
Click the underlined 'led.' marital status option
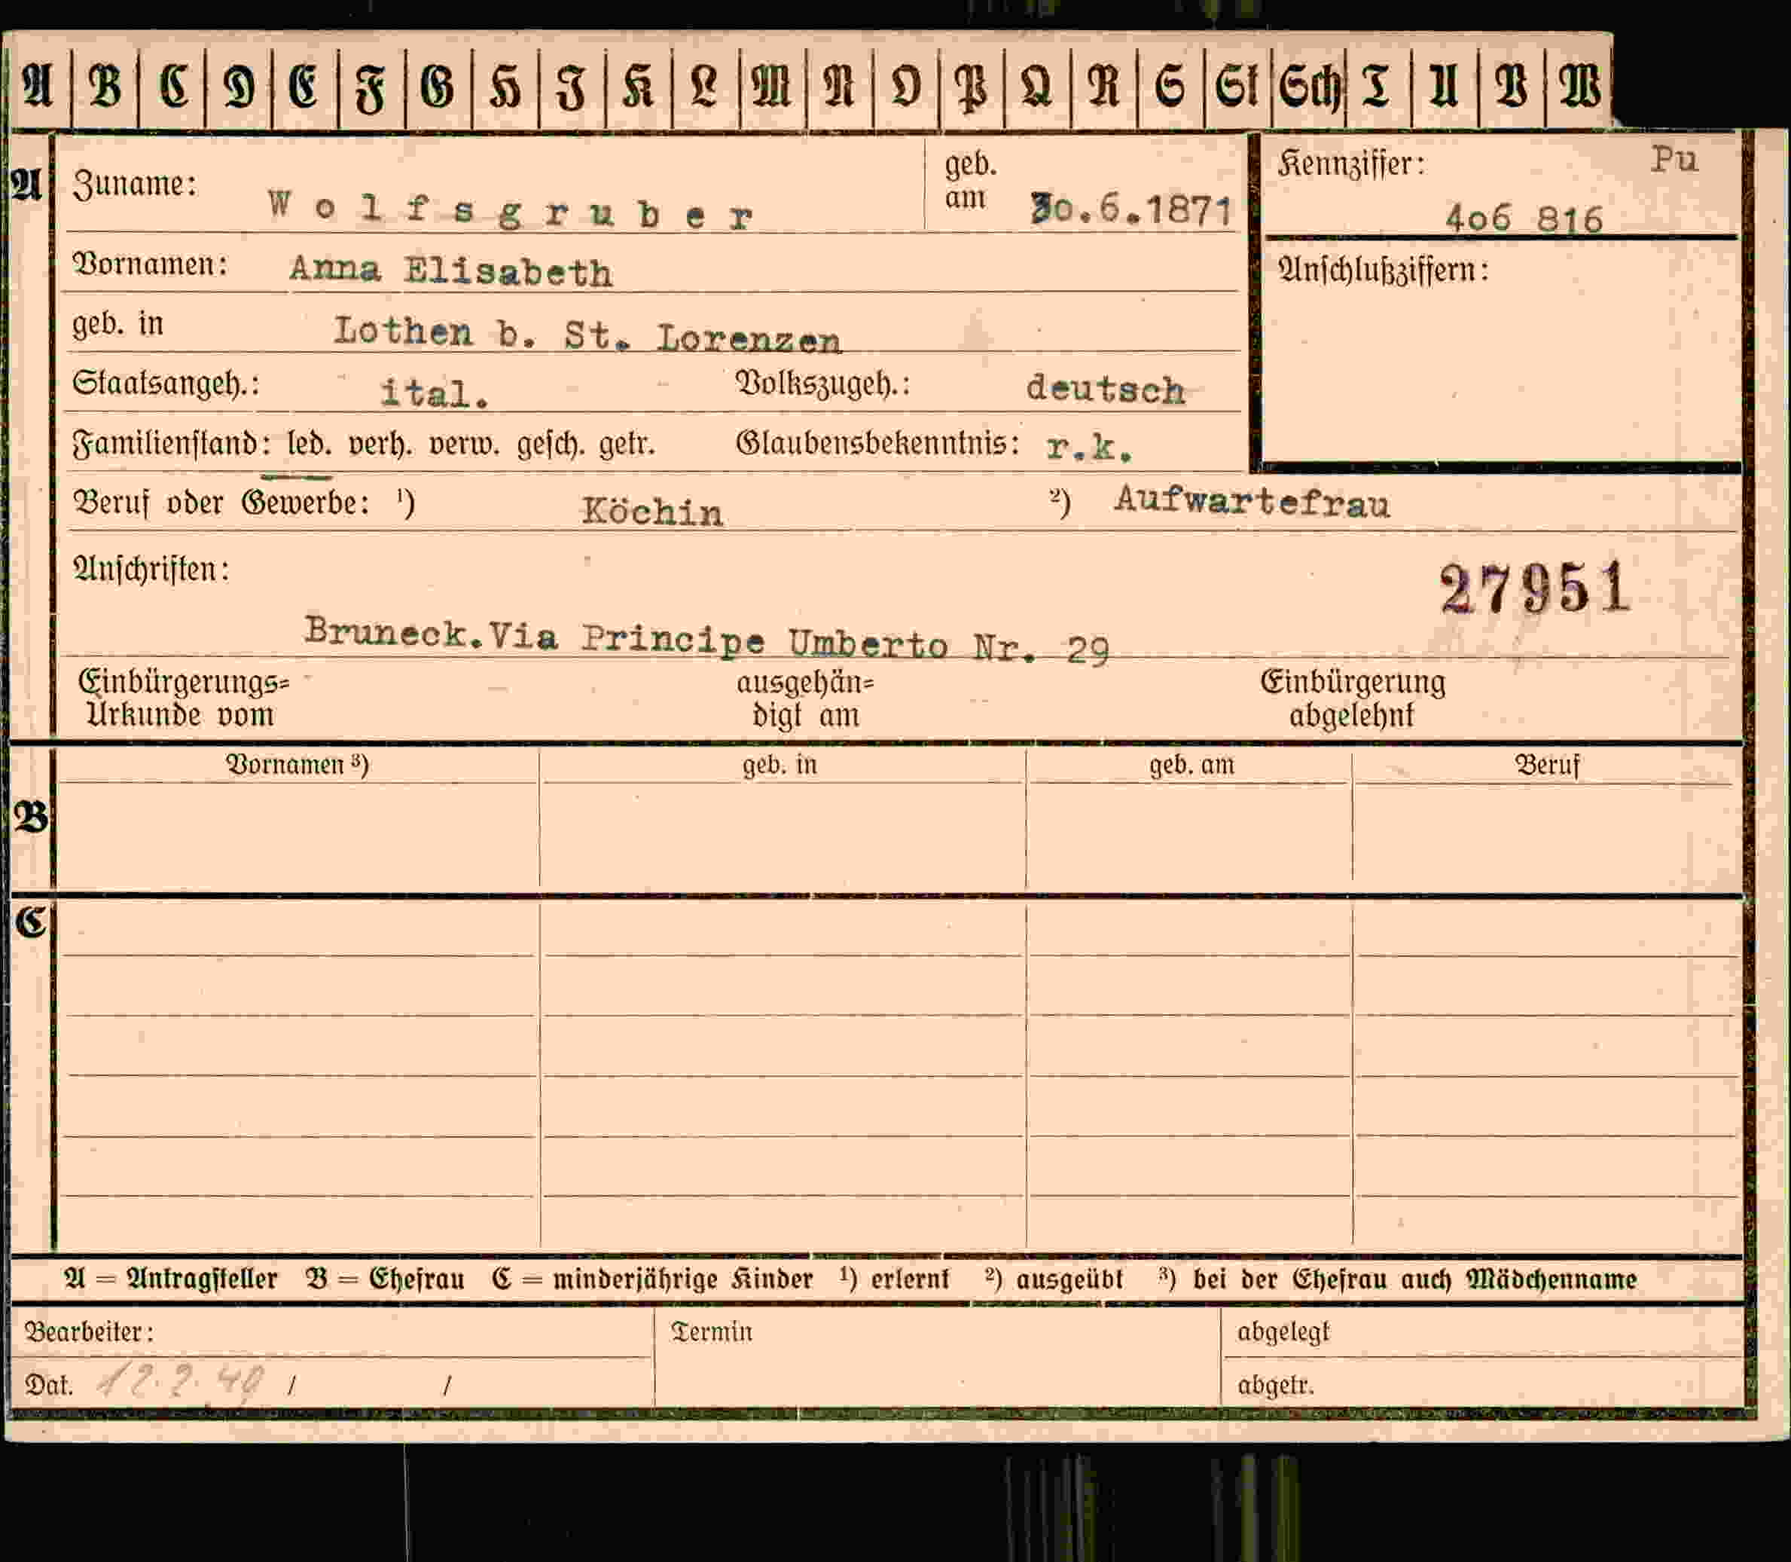[x=310, y=445]
